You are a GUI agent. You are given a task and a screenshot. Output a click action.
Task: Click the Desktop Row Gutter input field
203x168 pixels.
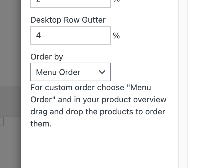[70, 35]
